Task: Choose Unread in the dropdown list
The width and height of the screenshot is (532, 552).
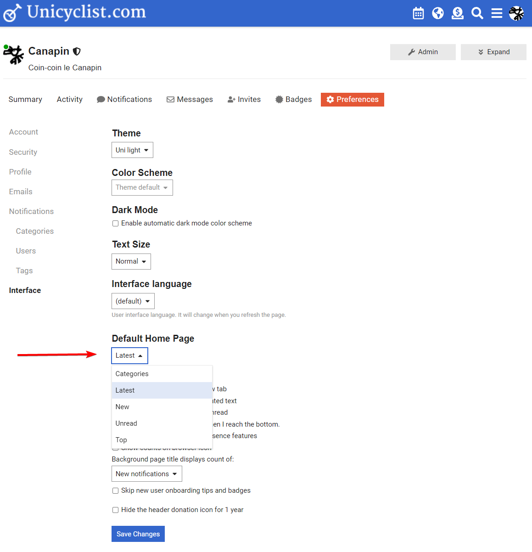Action: coord(127,423)
